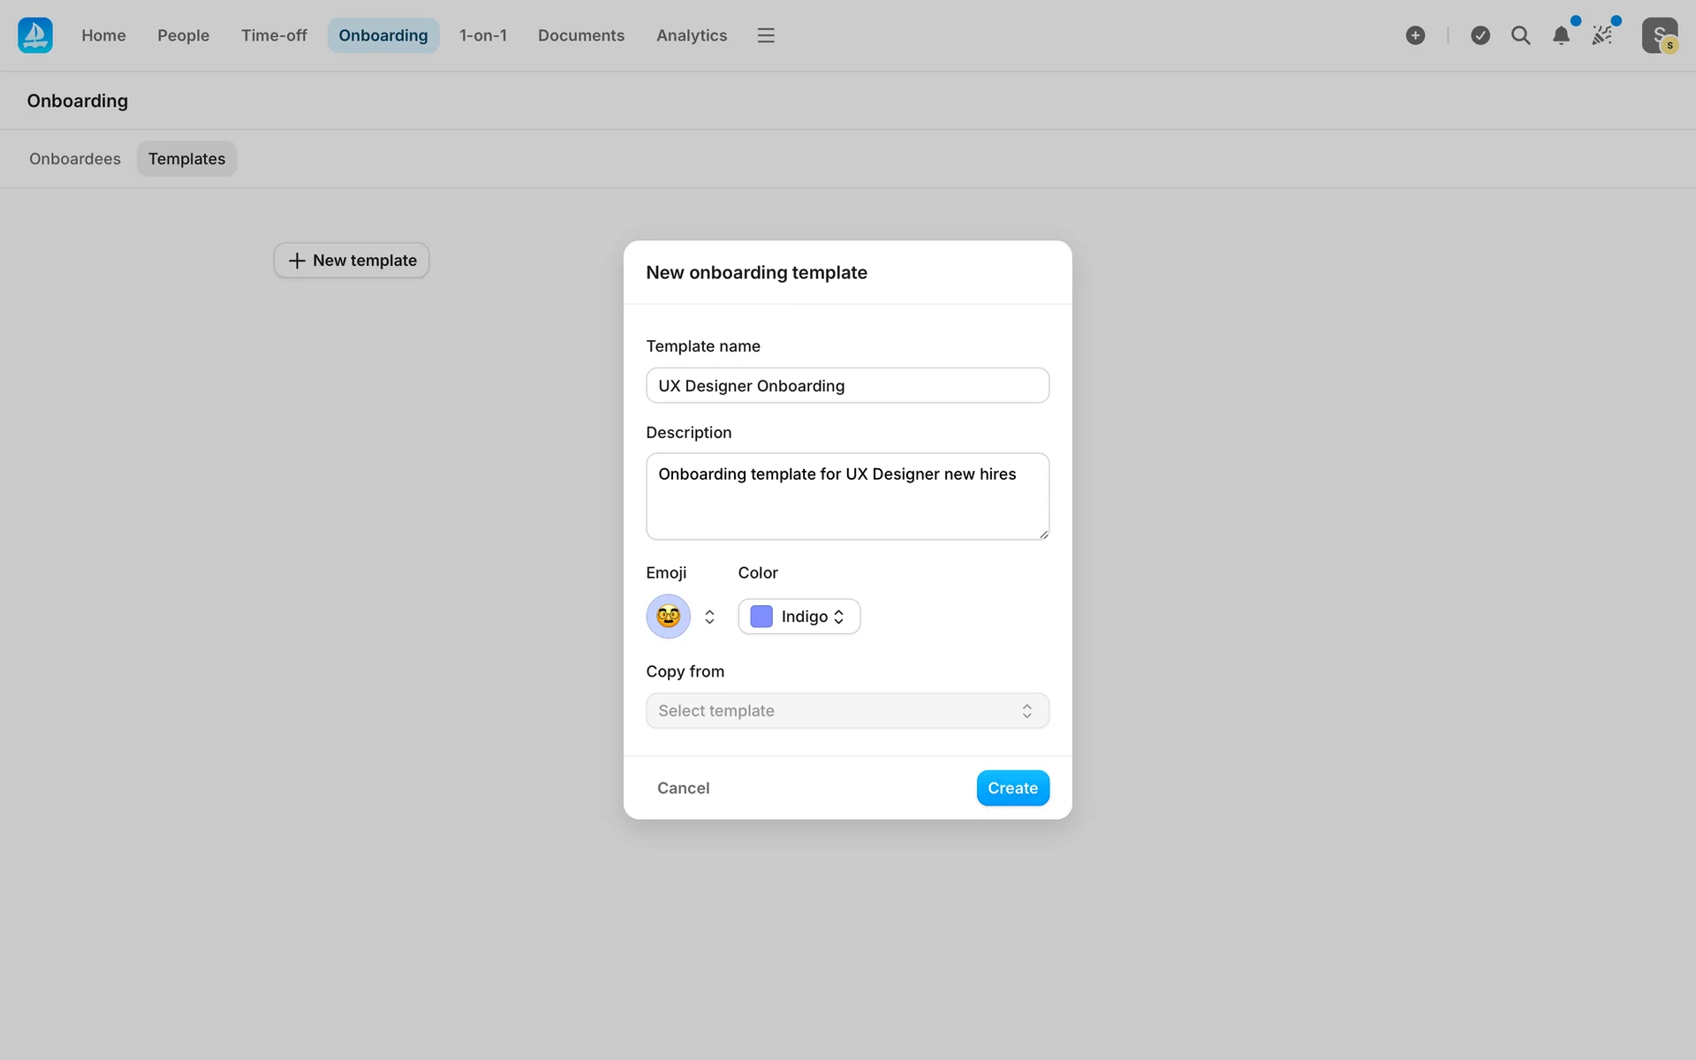
Task: Click the indigo color swatch square
Action: pyautogui.click(x=761, y=617)
